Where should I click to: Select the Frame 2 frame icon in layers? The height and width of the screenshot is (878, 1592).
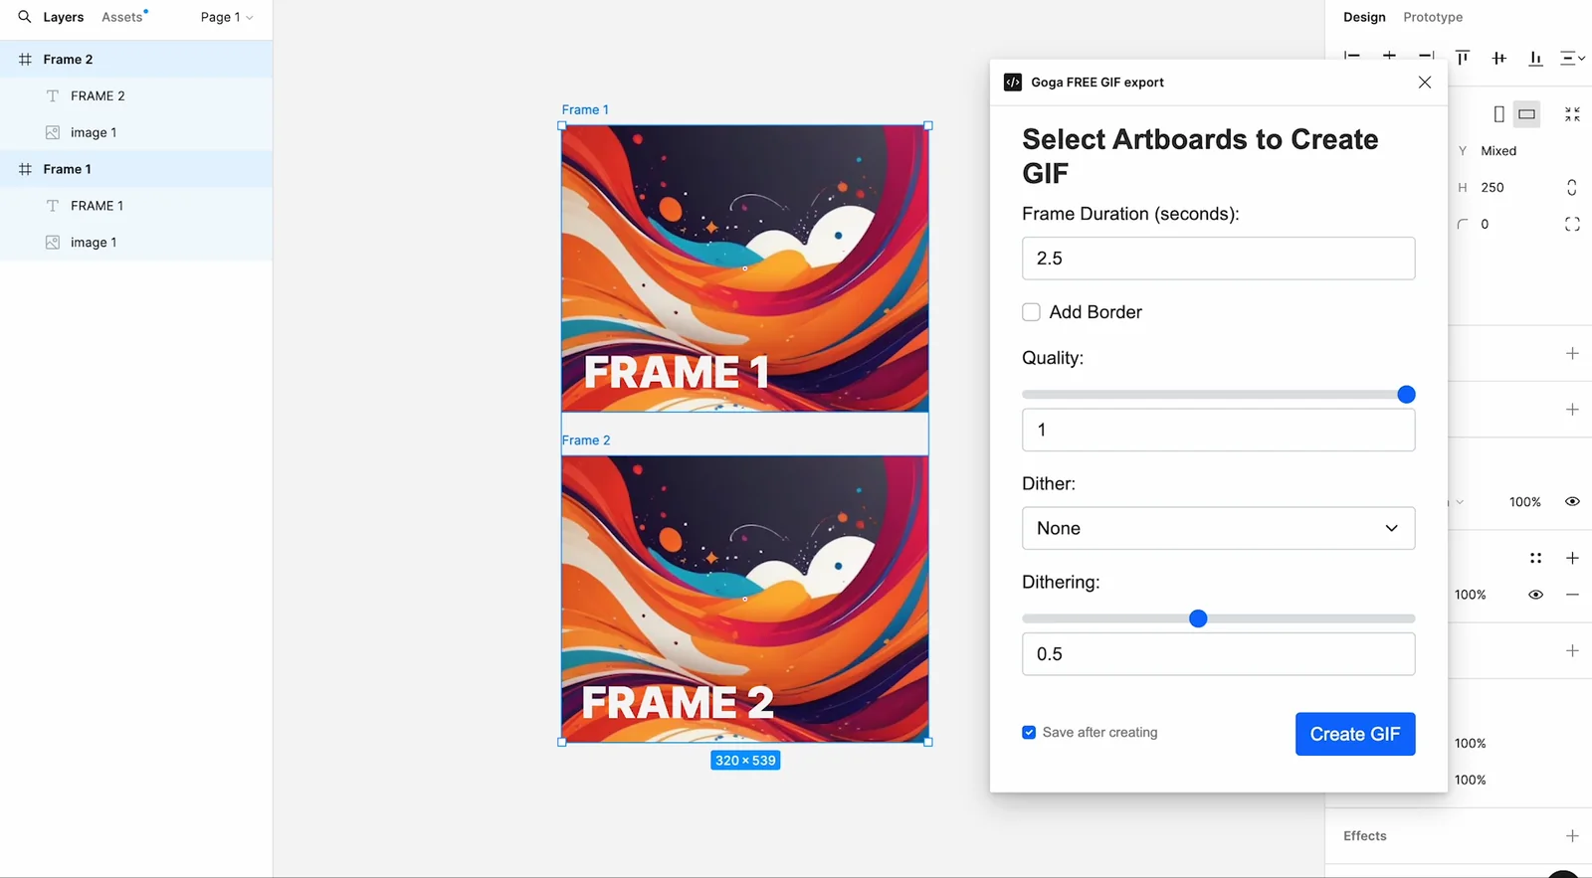tap(25, 60)
